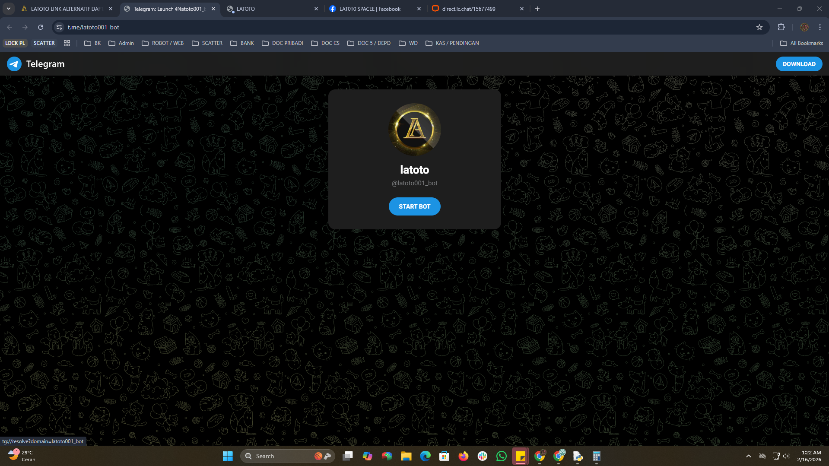Expand the SCATTER bookmark folder

207,43
